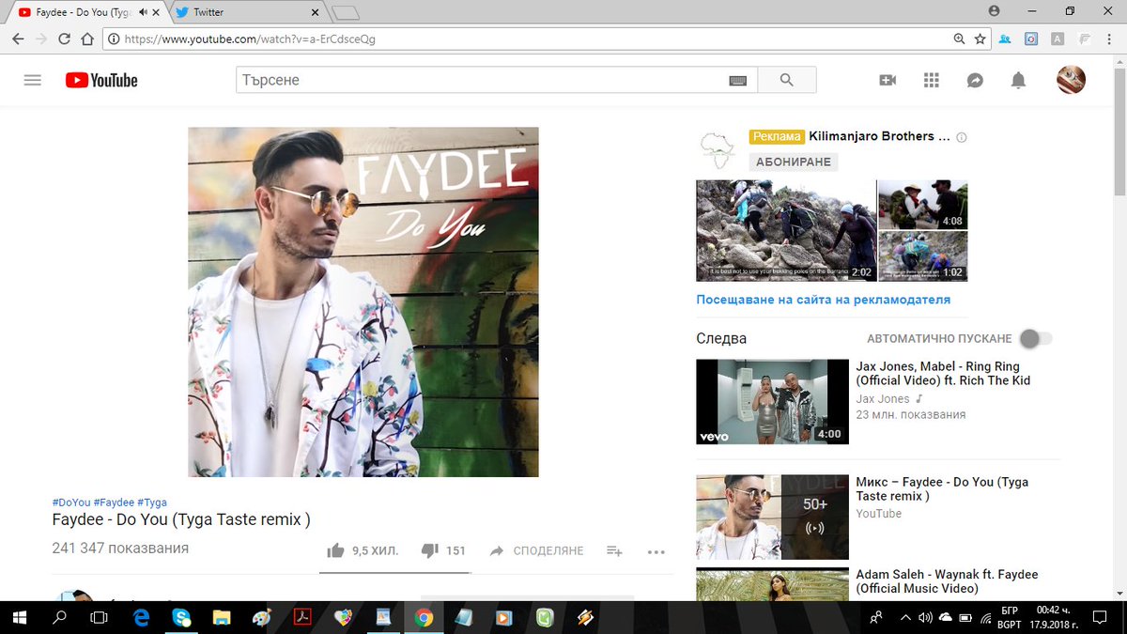Open the Микс – Faydee playlist thumbnail

pos(772,518)
